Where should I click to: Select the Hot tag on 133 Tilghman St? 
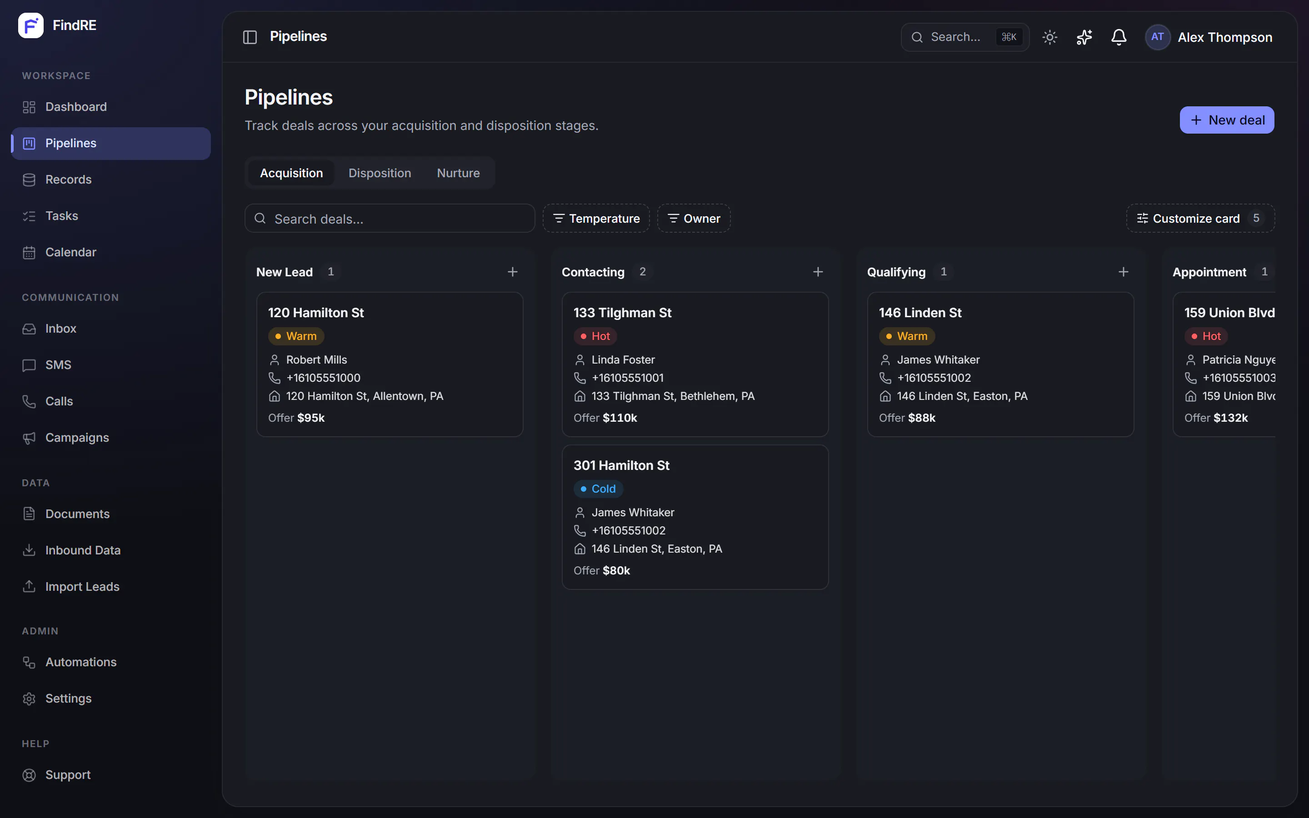[595, 336]
